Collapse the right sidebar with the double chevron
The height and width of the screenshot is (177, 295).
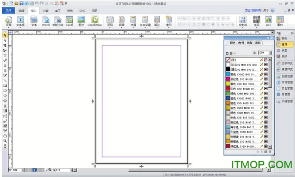[x=292, y=33]
